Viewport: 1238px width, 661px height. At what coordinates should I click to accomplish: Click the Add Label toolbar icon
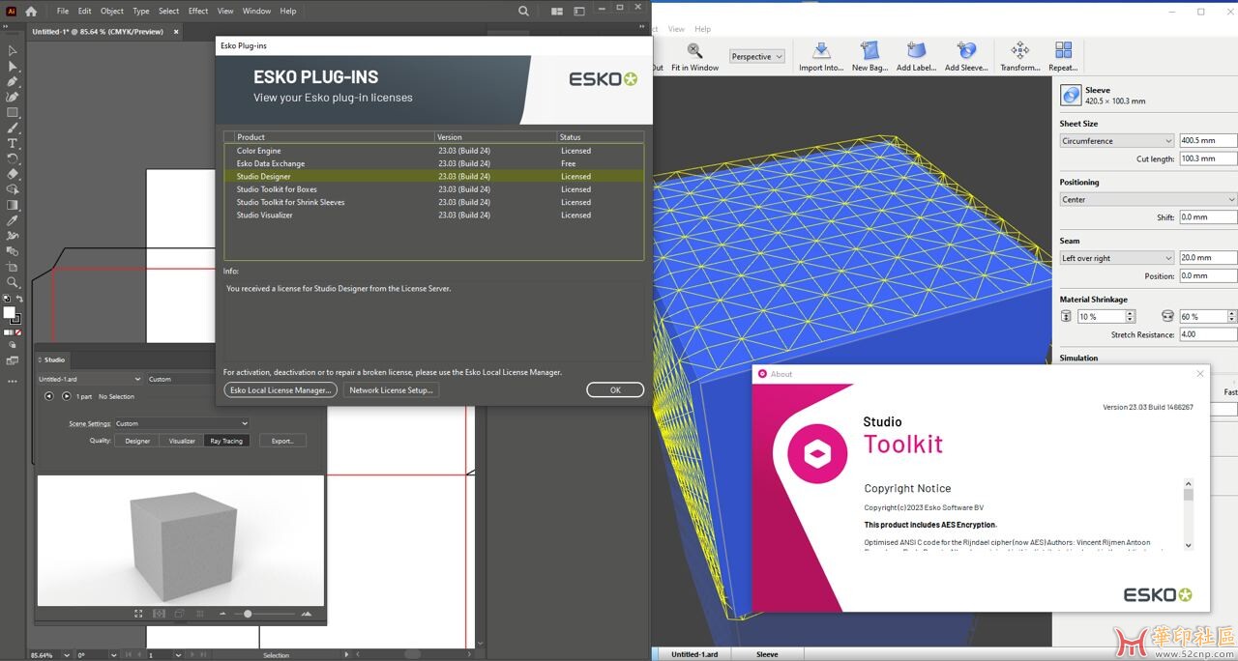pyautogui.click(x=916, y=50)
